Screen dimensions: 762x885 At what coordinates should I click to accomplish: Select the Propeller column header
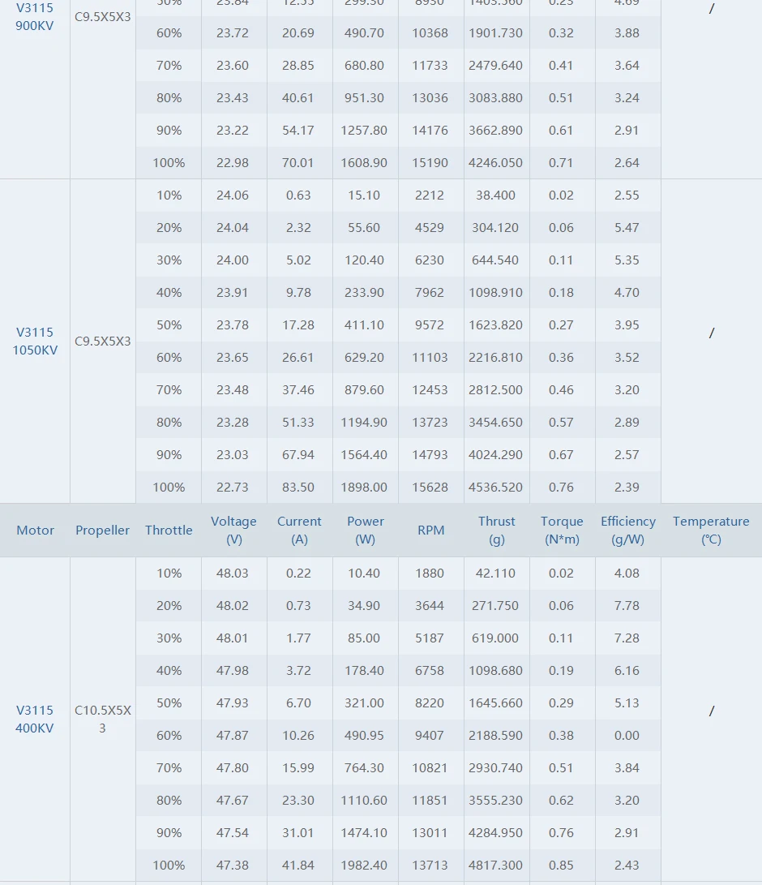(x=102, y=531)
